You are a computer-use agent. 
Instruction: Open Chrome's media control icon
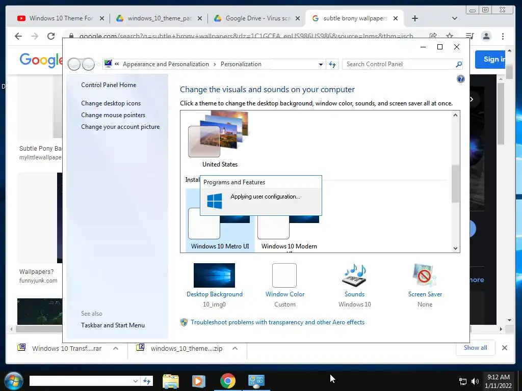tap(469, 36)
